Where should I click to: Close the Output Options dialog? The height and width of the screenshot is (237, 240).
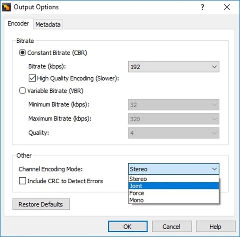[x=227, y=7]
